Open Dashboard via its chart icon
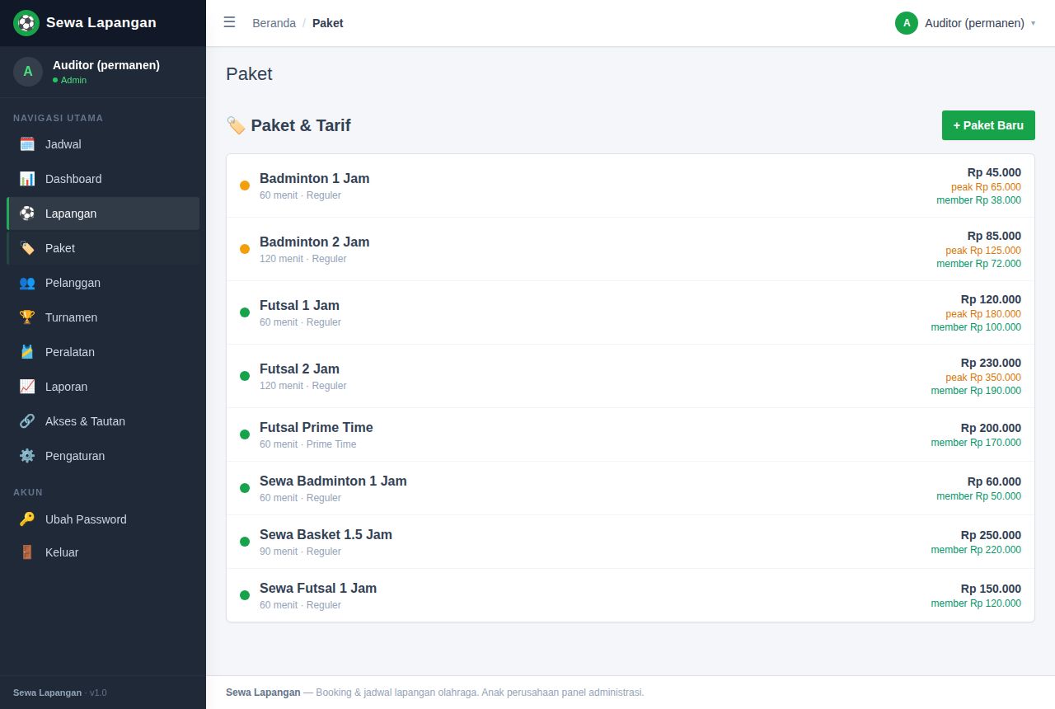Screen dimensions: 1055x709 click(x=27, y=179)
